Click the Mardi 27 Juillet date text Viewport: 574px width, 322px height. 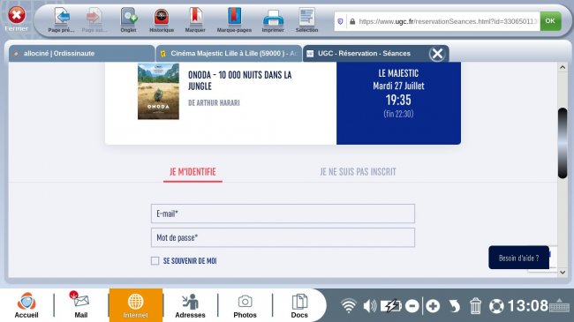pyautogui.click(x=398, y=86)
